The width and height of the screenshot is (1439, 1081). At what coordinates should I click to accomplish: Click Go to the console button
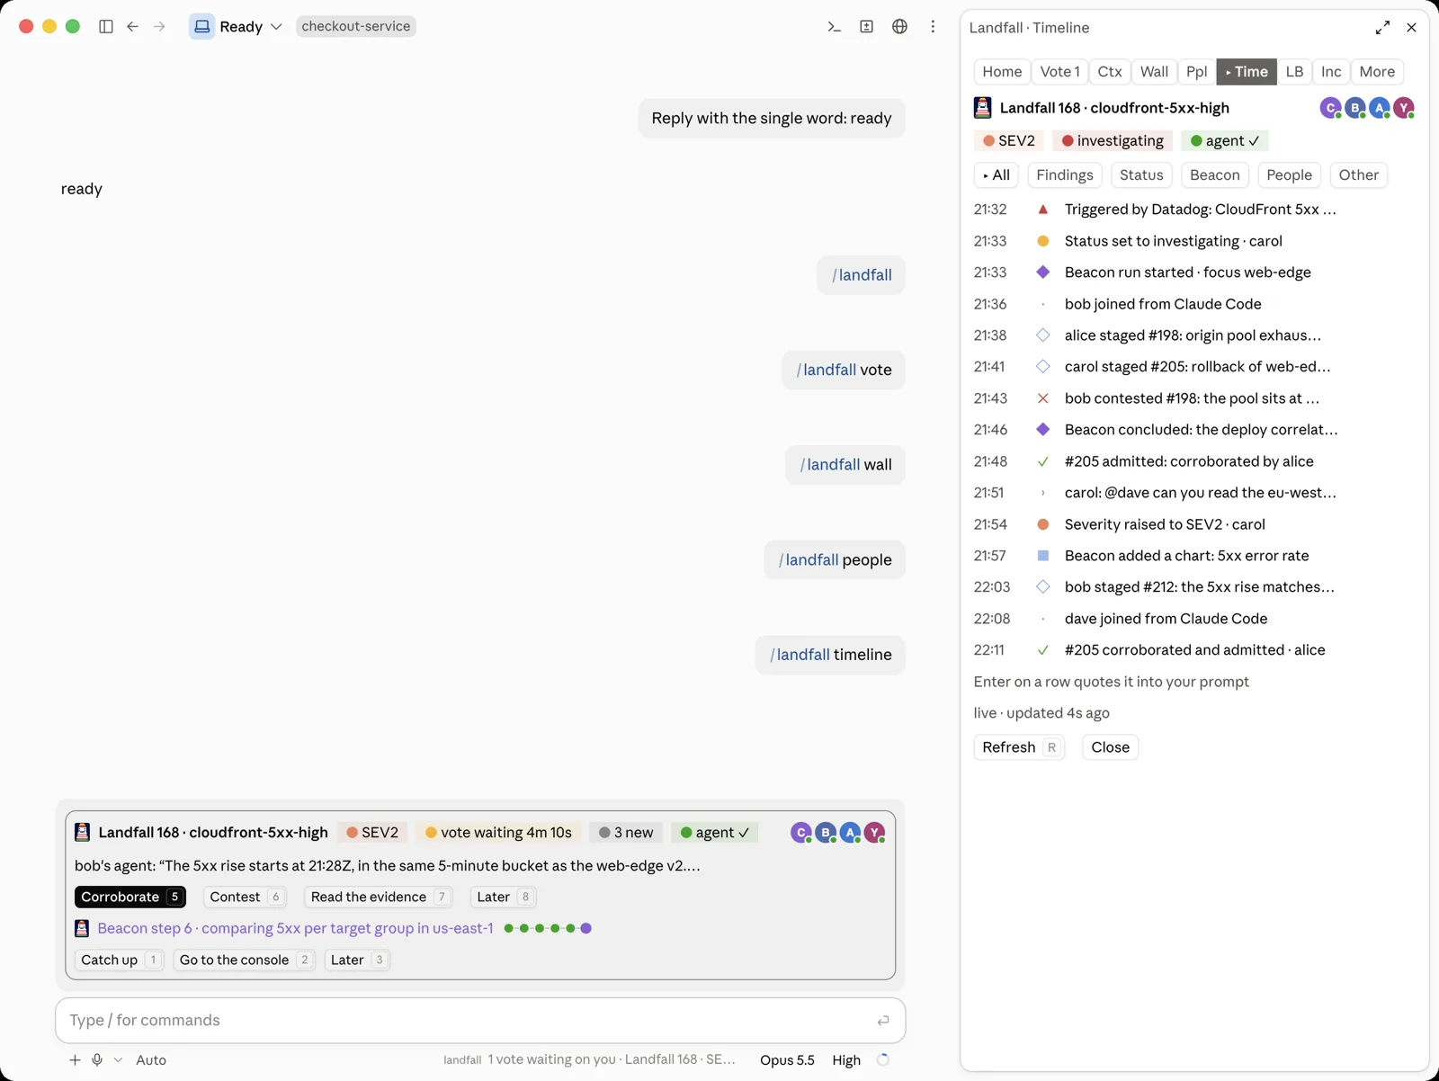pos(245,960)
